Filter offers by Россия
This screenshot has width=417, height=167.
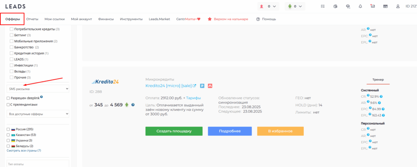[x=8, y=129]
